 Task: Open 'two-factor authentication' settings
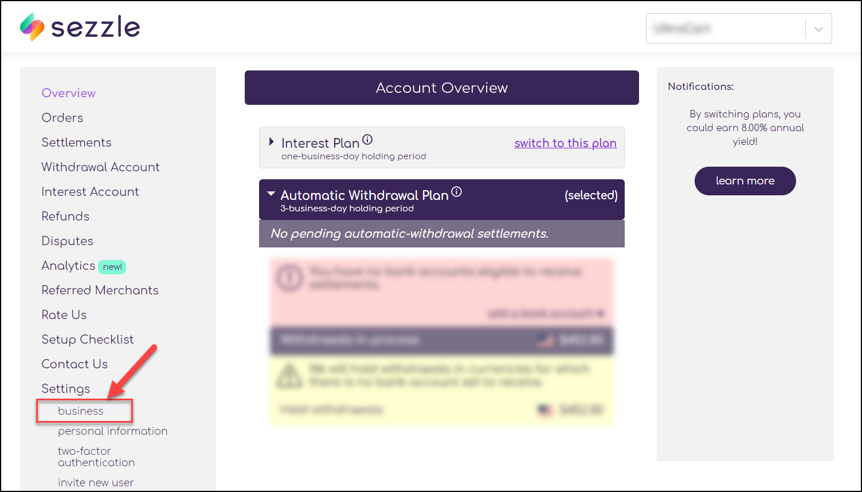(x=96, y=456)
